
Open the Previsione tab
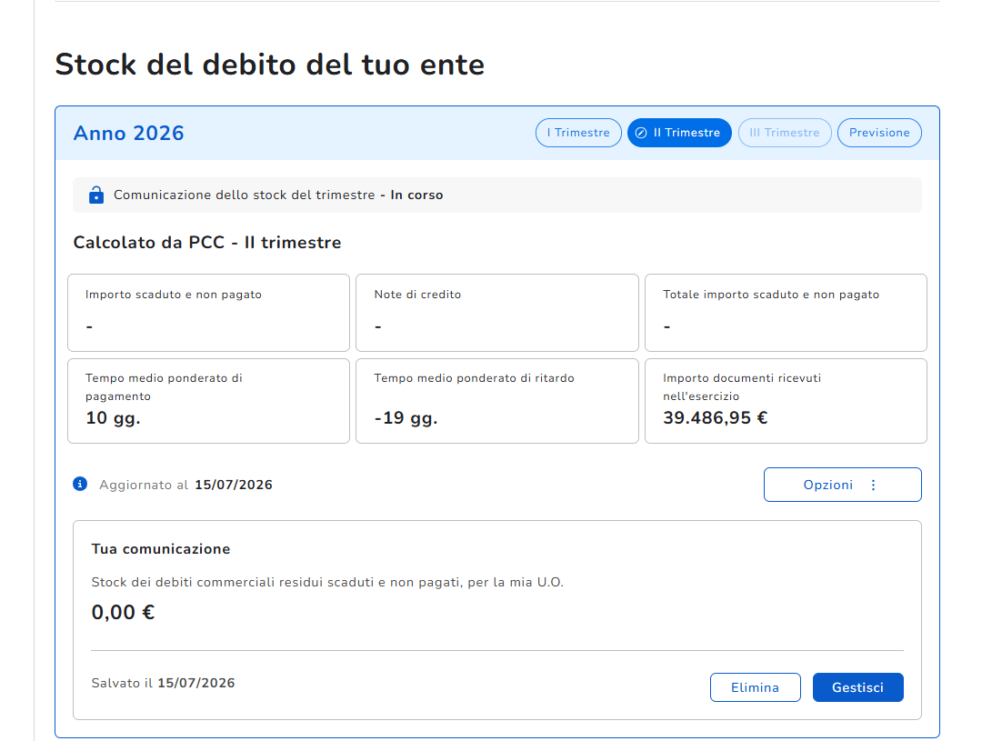click(x=878, y=133)
